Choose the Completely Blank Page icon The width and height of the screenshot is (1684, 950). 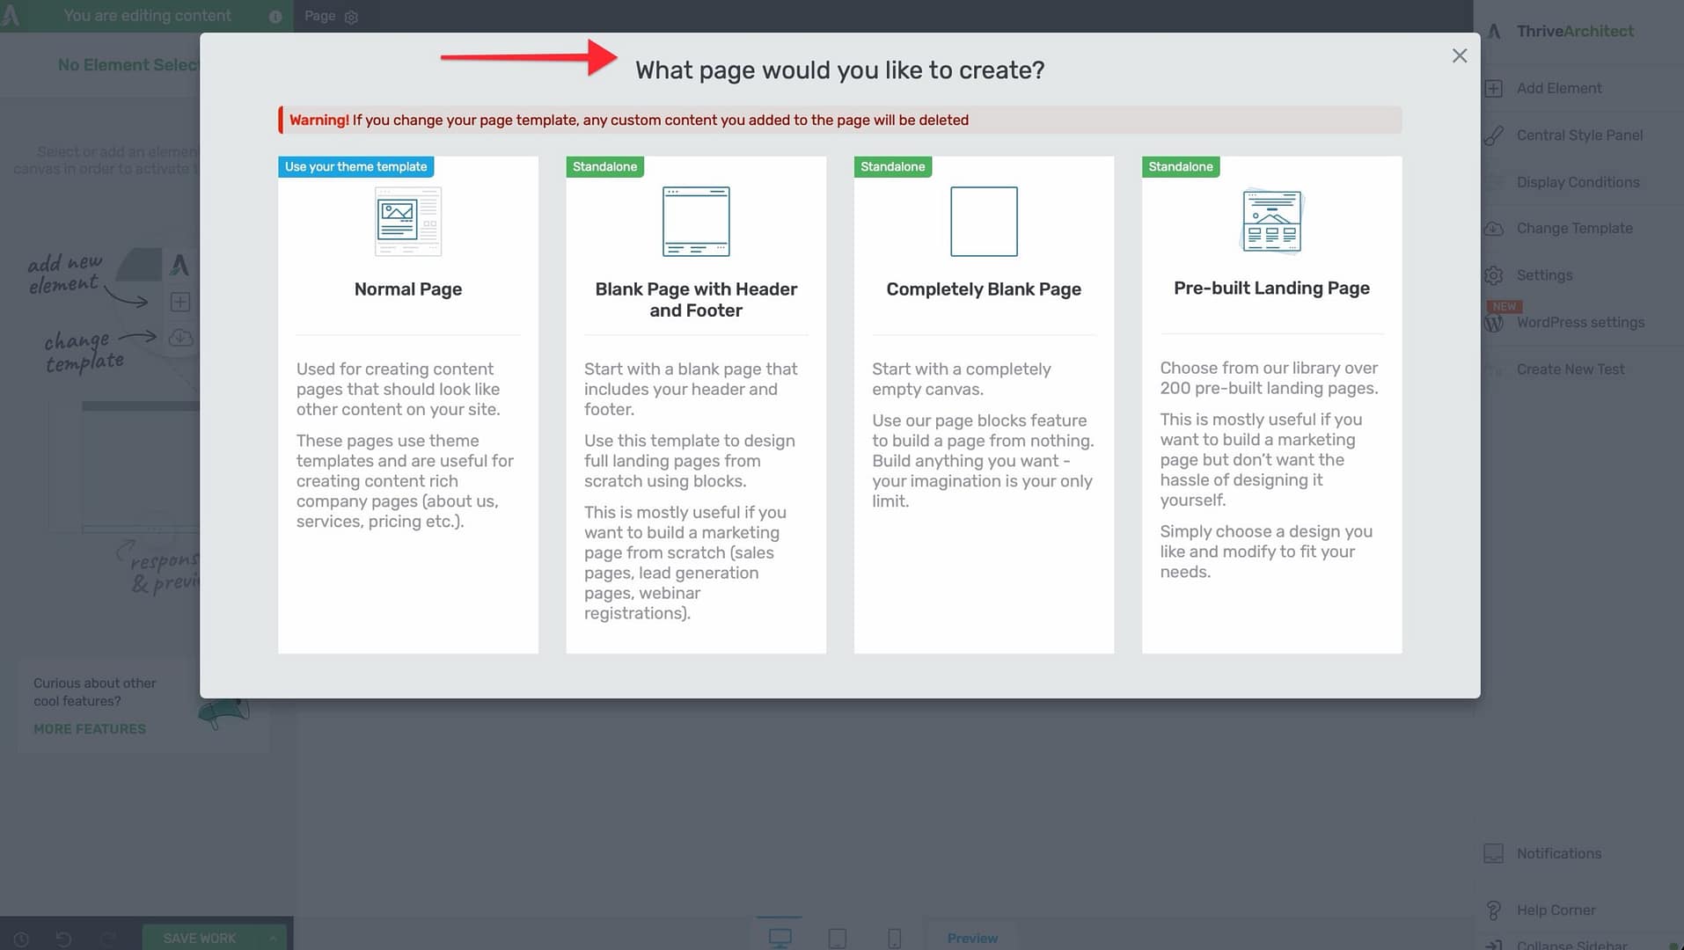[x=983, y=222]
